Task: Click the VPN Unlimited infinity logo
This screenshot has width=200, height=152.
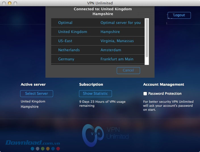Action: [x=93, y=135]
